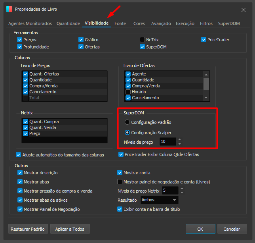Click the Livro de Ofertas scrollbar thumb
The image size is (255, 243).
click(206, 84)
